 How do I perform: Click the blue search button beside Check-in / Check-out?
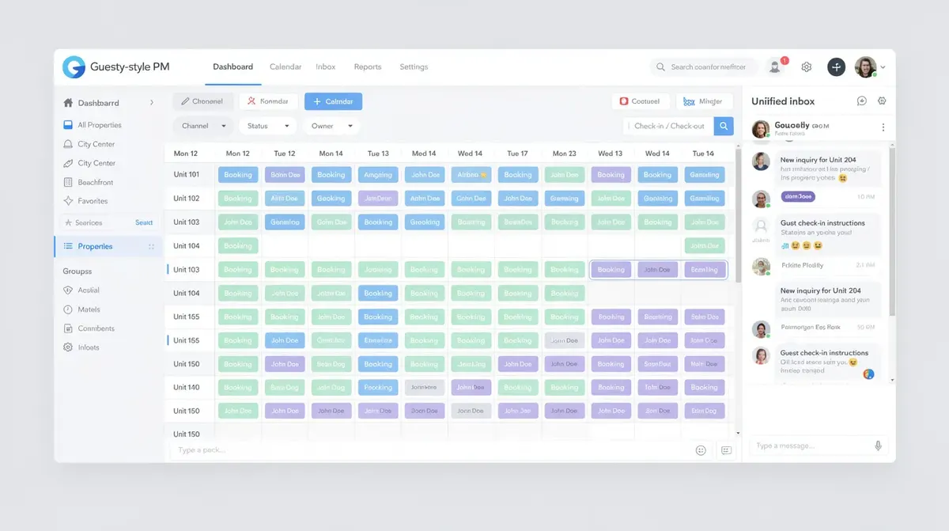pyautogui.click(x=724, y=126)
